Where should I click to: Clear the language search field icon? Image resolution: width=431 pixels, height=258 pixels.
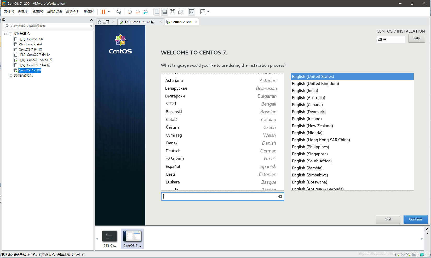[280, 196]
